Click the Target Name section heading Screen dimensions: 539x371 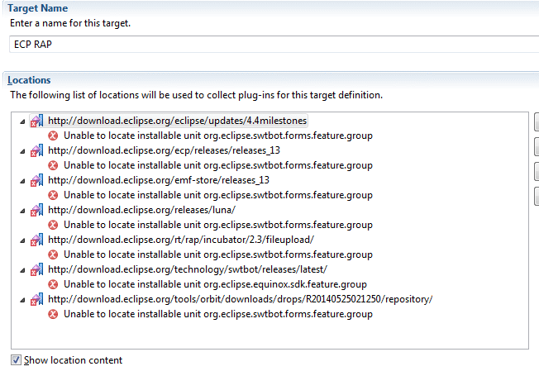38,8
